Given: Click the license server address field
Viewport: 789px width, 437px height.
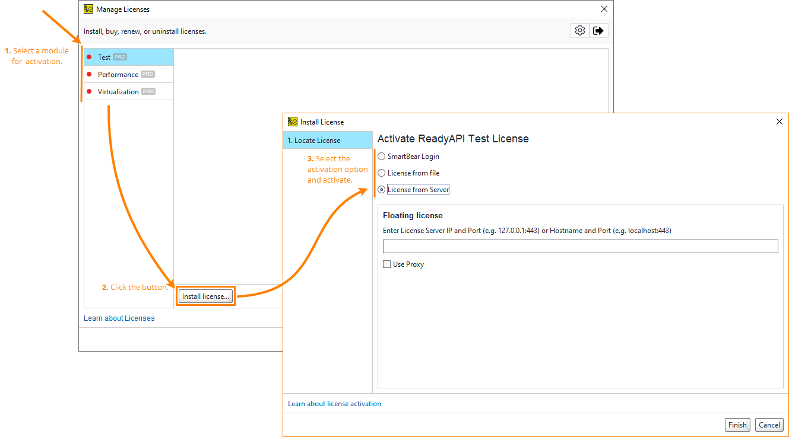Looking at the screenshot, I should pos(580,246).
